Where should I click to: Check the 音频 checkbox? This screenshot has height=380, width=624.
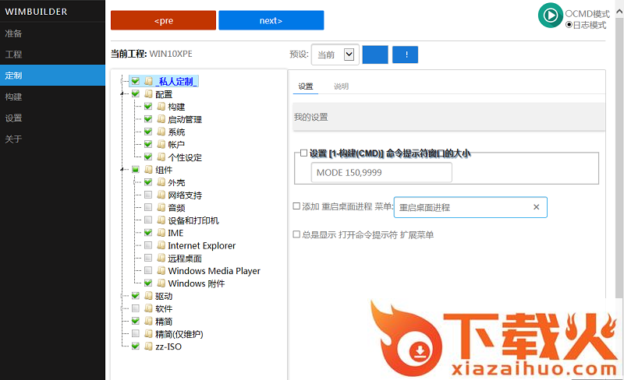(x=148, y=207)
